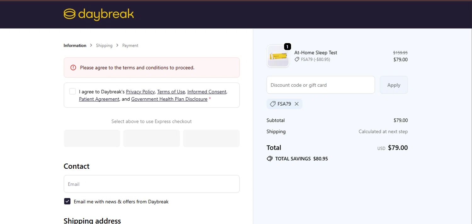Viewport: 472px width, 224px height.
Task: Click the 'TOTAL SAVINGS $80.95' text
Action: click(301, 159)
